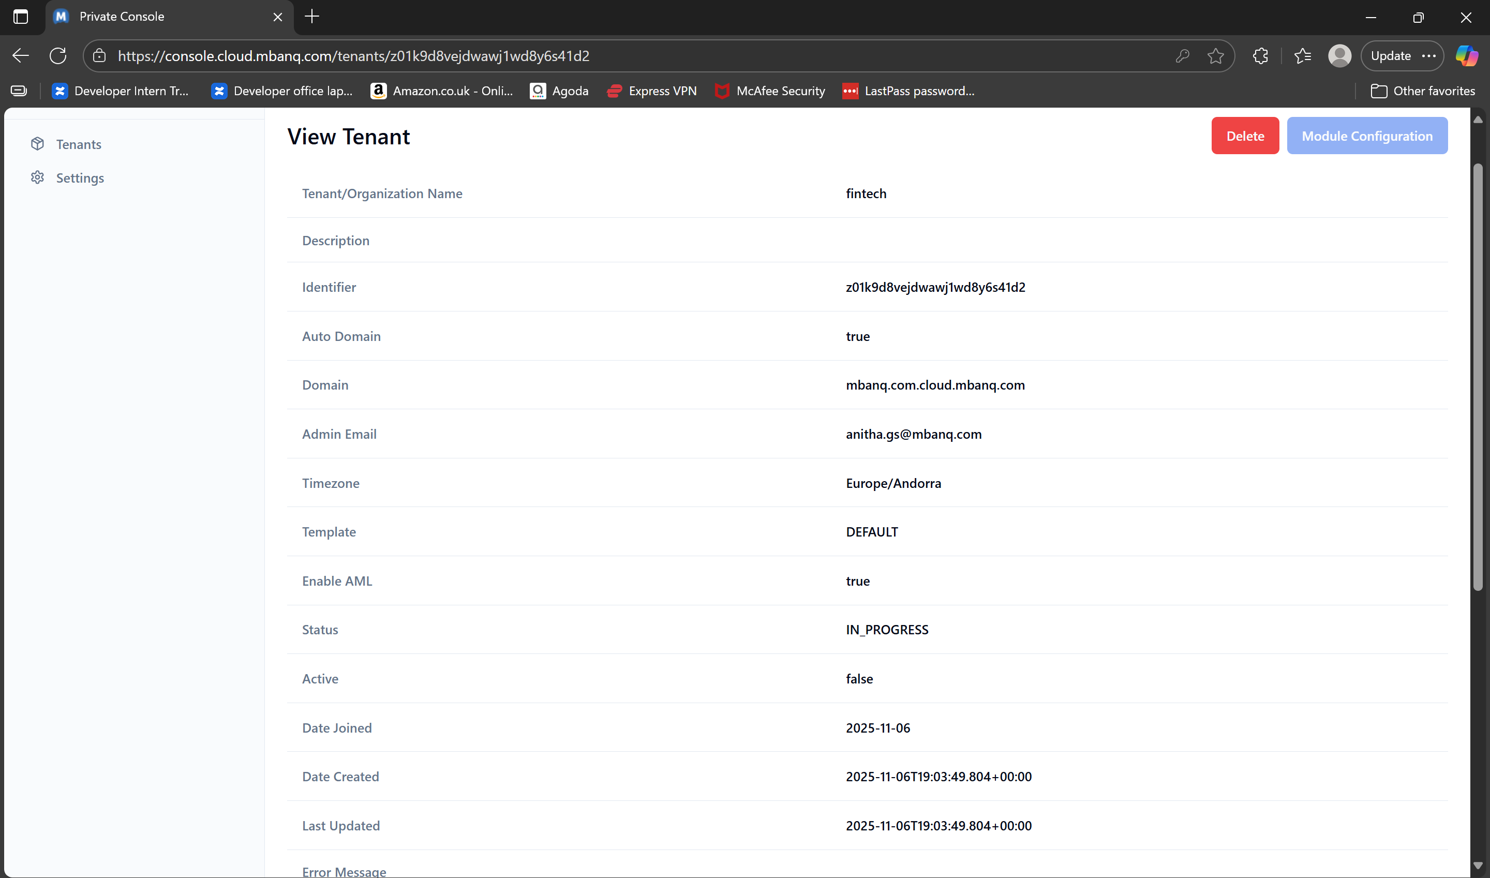The height and width of the screenshot is (878, 1490).
Task: Open the browser extensions puzzle icon
Action: 1260,55
